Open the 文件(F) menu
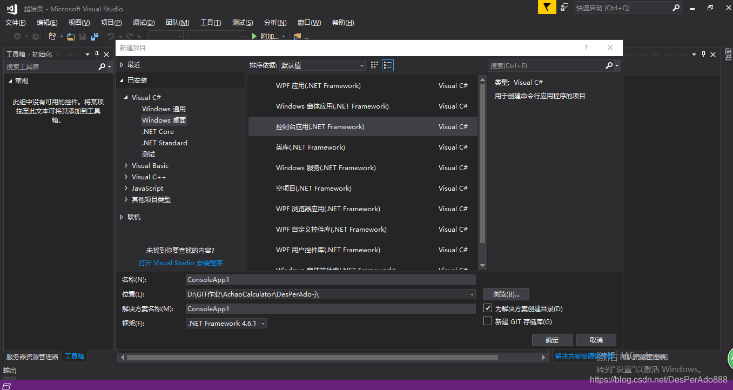The image size is (733, 390). click(16, 23)
